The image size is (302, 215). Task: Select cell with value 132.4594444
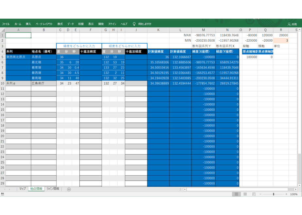[180, 83]
